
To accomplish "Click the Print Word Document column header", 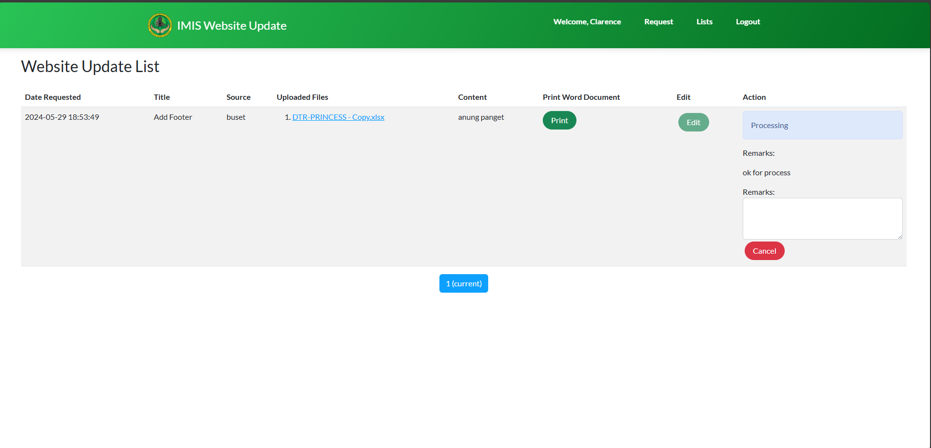I will [x=581, y=97].
